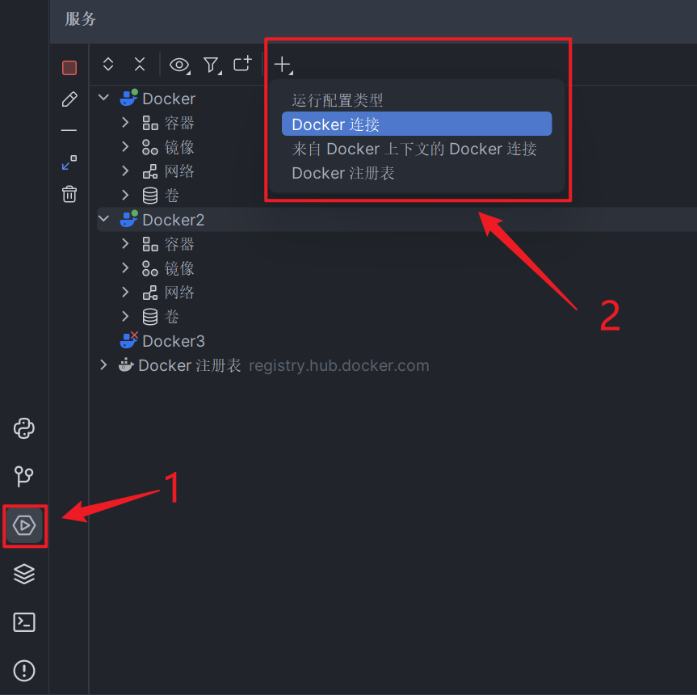Collapse the Docker2 node chevron
Screen dimensions: 697x695
[x=103, y=219]
